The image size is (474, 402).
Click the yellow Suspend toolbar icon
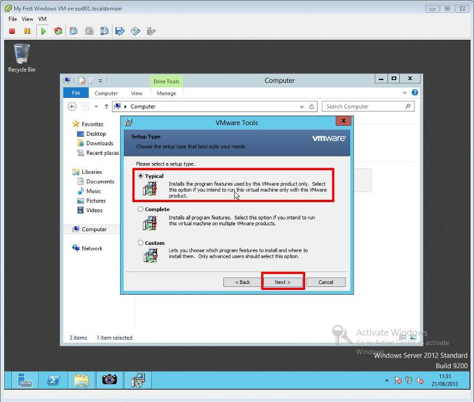(27, 31)
